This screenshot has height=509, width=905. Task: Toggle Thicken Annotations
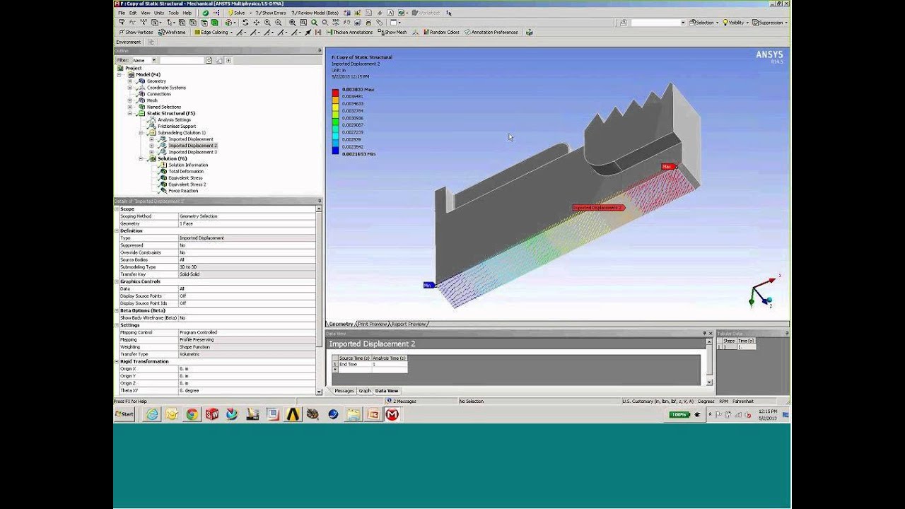[x=350, y=32]
